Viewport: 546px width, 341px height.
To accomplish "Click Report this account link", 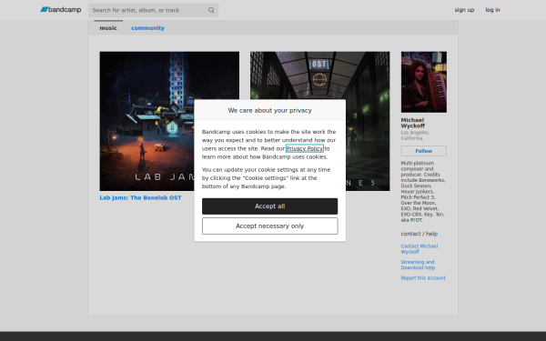I will point(423,278).
